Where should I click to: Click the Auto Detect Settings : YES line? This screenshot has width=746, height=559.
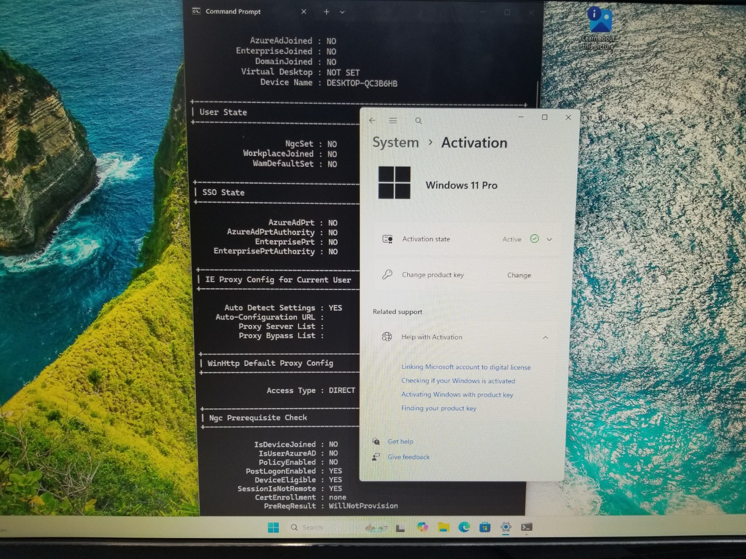[x=283, y=308]
